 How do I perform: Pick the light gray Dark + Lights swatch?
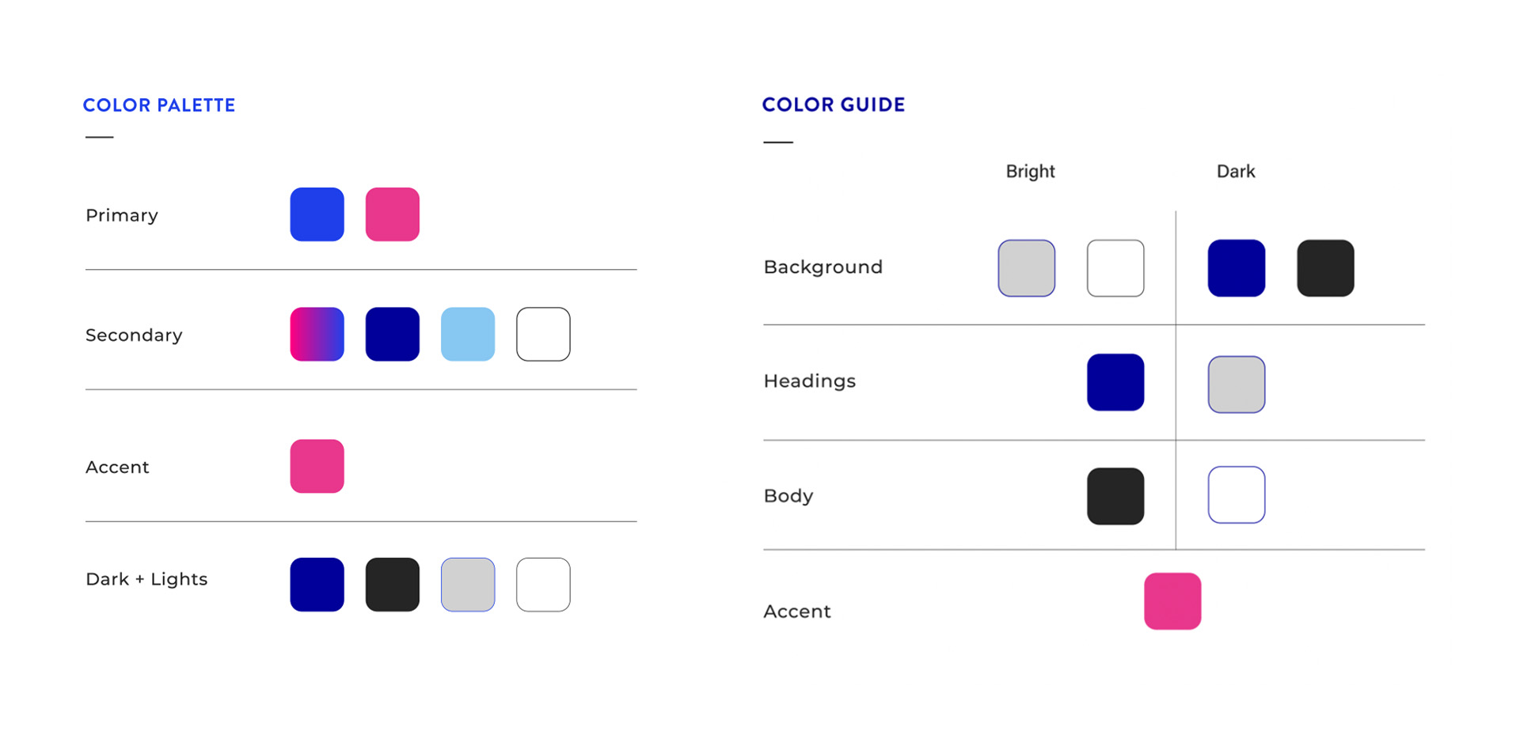(468, 585)
